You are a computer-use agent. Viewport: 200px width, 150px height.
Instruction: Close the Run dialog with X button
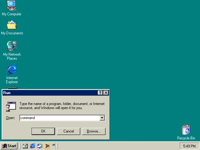106,93
